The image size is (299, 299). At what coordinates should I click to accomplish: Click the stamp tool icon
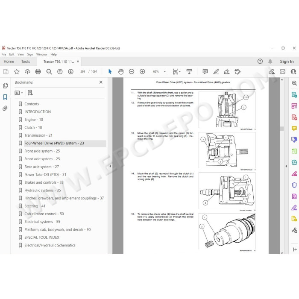click(237, 72)
